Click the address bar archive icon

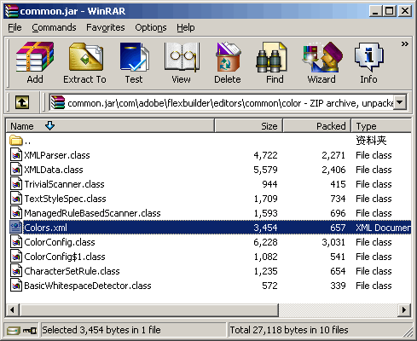(x=58, y=102)
